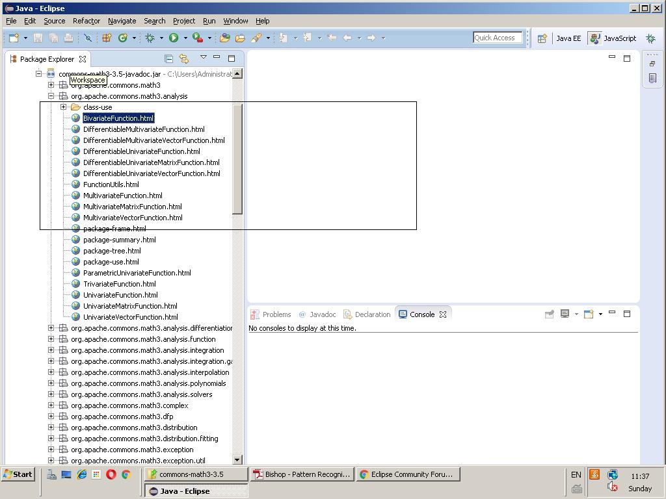Open Eclipse Community Forum Chrome taskbar item
666x499 pixels.
click(408, 474)
